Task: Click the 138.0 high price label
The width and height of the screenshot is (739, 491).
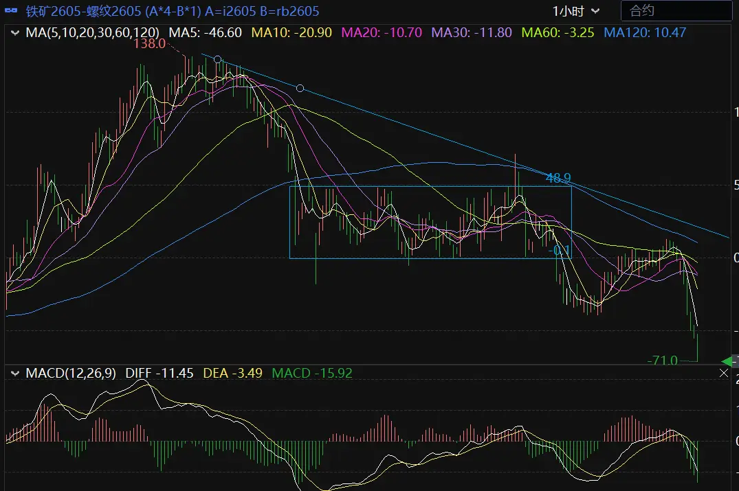Action: click(151, 44)
